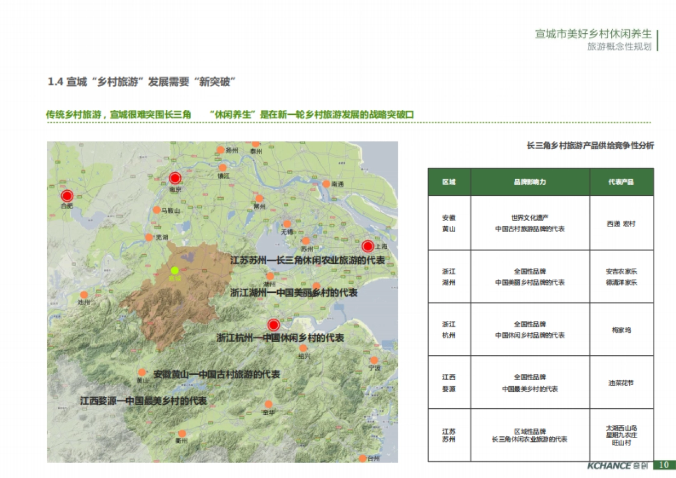Click the KCHANCE logo at the bottom
This screenshot has width=676, height=478.
tap(617, 466)
